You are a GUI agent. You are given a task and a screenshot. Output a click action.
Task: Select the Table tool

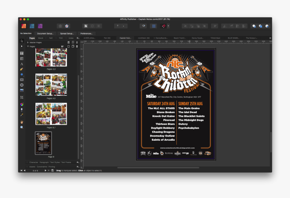click(22, 59)
